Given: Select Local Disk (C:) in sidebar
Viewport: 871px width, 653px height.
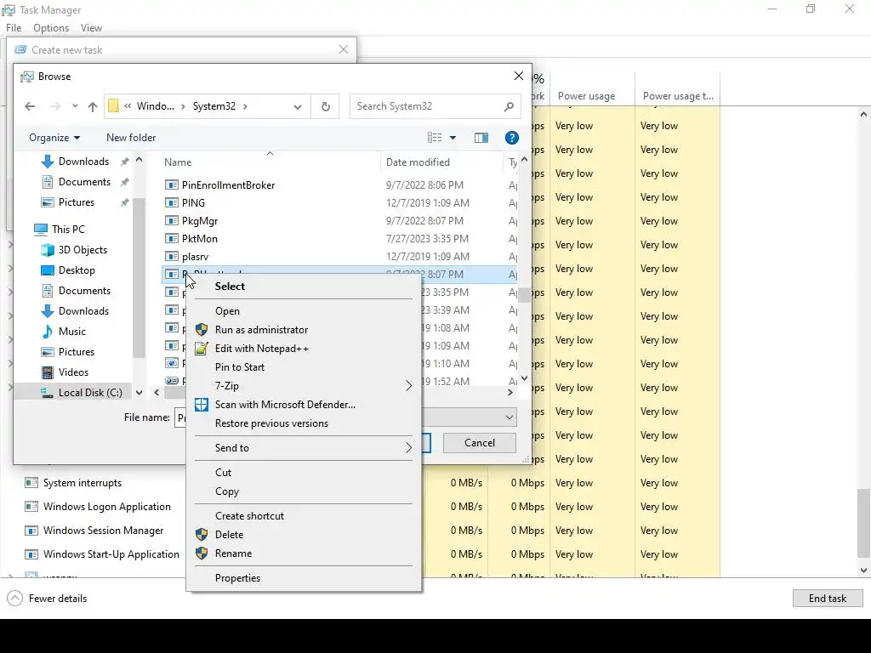Looking at the screenshot, I should pyautogui.click(x=90, y=393).
